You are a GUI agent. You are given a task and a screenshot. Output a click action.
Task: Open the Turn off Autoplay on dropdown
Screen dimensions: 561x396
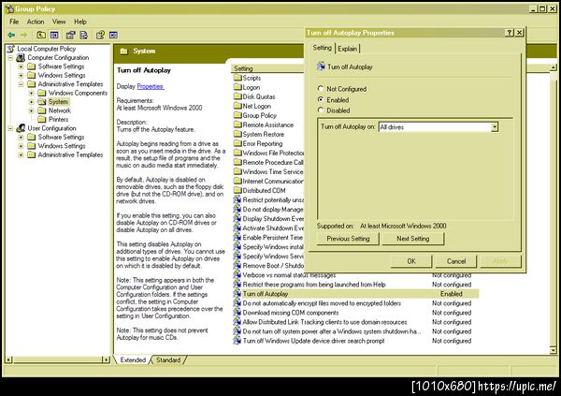tap(495, 127)
